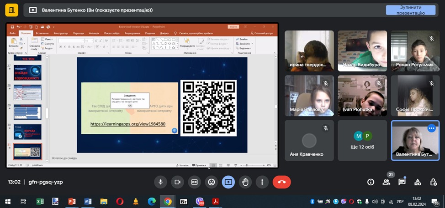The height and width of the screenshot is (208, 445).
Task: Click Роман Рогульчик's video tile
Action: [x=415, y=51]
